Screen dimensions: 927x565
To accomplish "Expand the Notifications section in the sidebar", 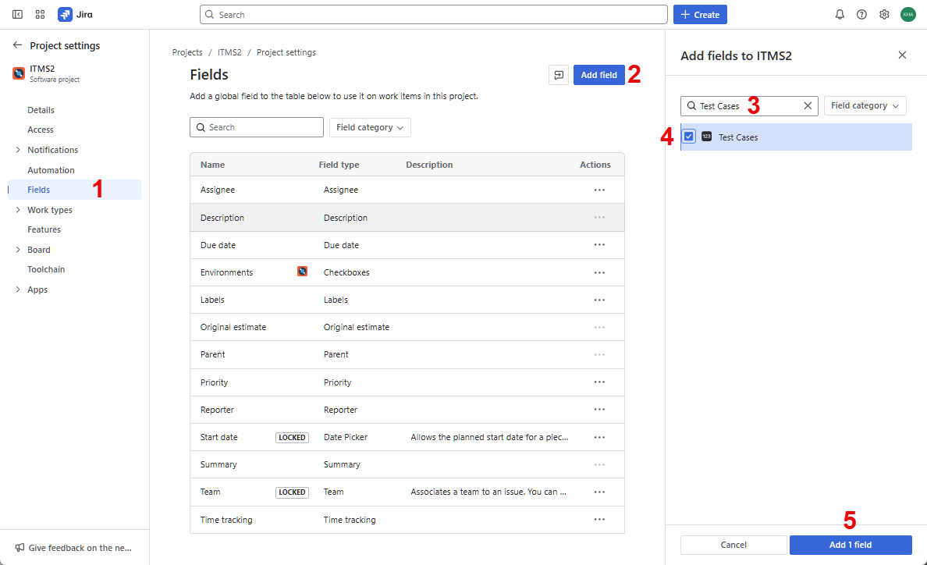I will 18,150.
